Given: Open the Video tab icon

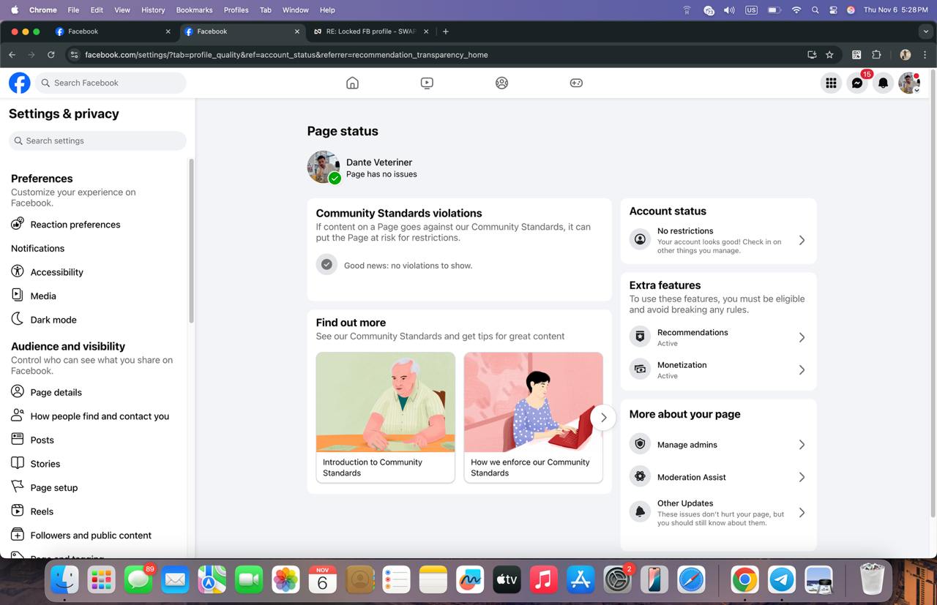Looking at the screenshot, I should pyautogui.click(x=427, y=83).
